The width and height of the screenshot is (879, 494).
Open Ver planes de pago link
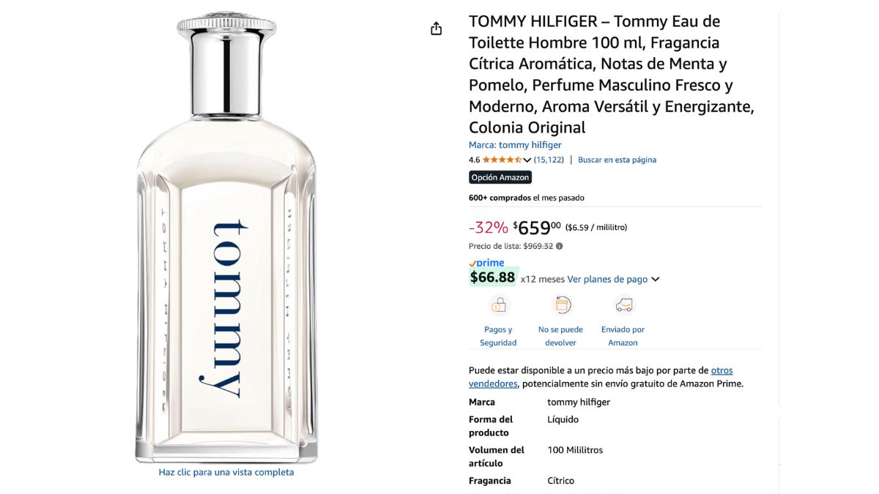(x=607, y=279)
